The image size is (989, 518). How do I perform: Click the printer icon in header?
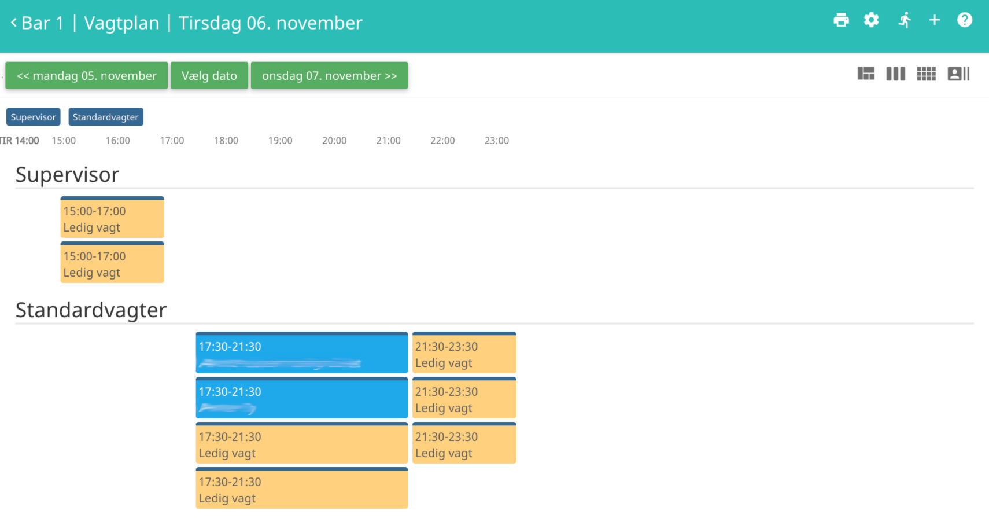coord(841,20)
